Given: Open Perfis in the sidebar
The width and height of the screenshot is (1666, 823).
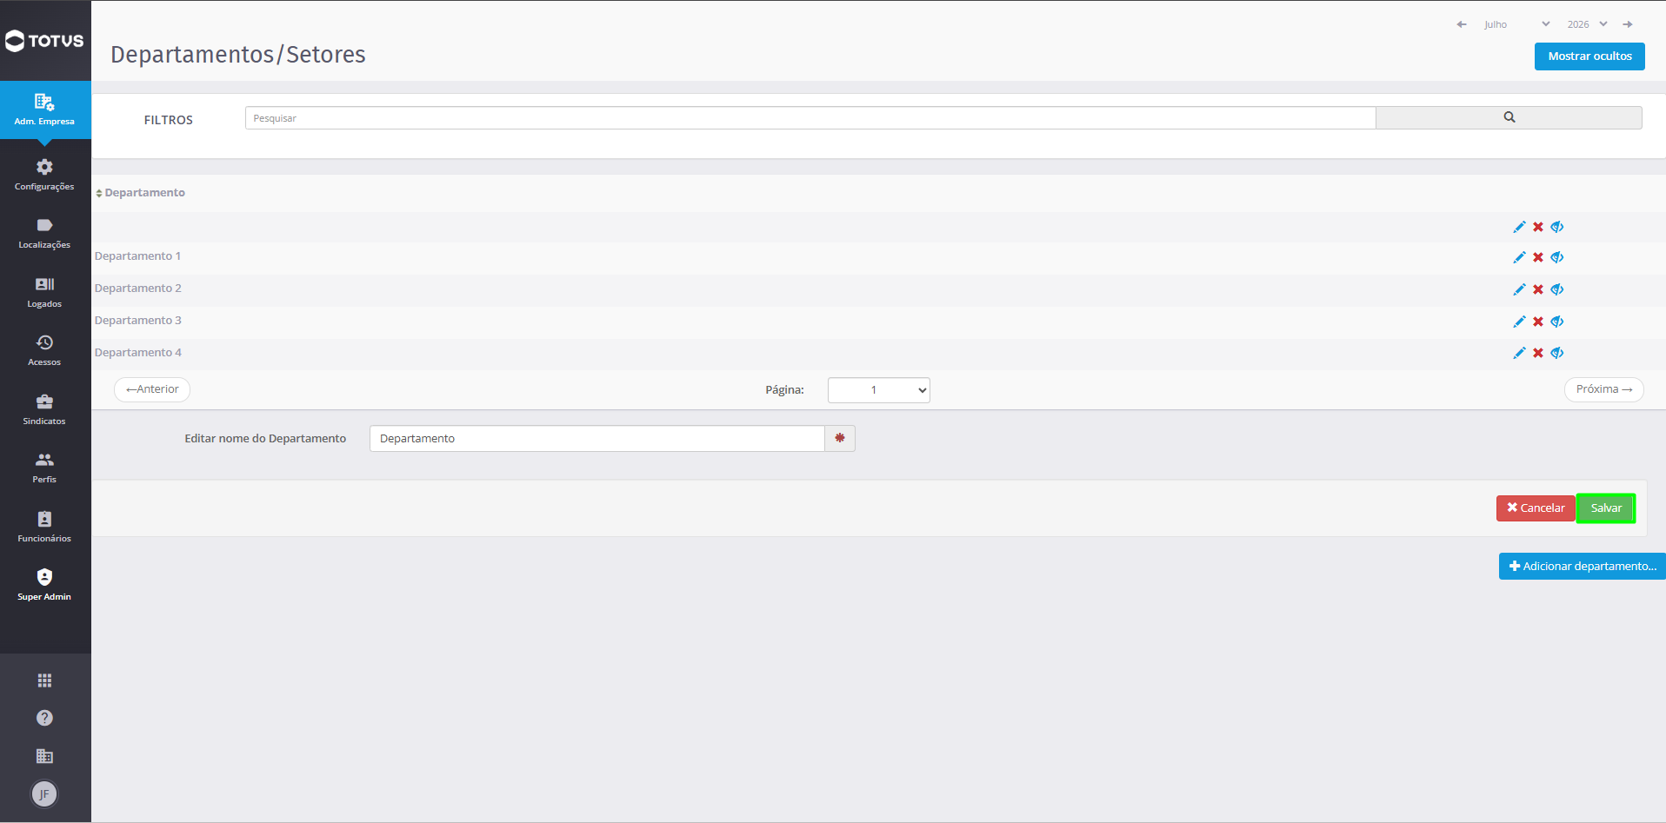Looking at the screenshot, I should (x=44, y=468).
